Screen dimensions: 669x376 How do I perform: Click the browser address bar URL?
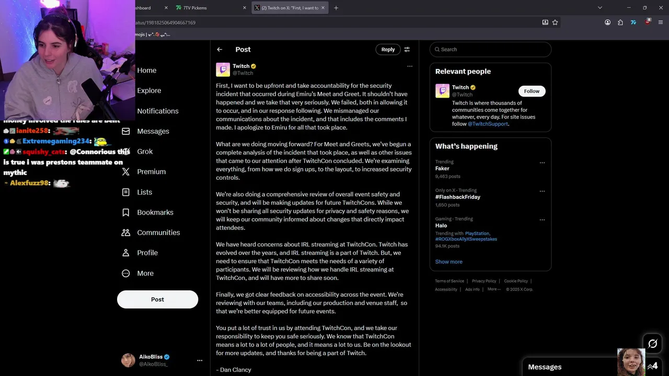(x=165, y=22)
